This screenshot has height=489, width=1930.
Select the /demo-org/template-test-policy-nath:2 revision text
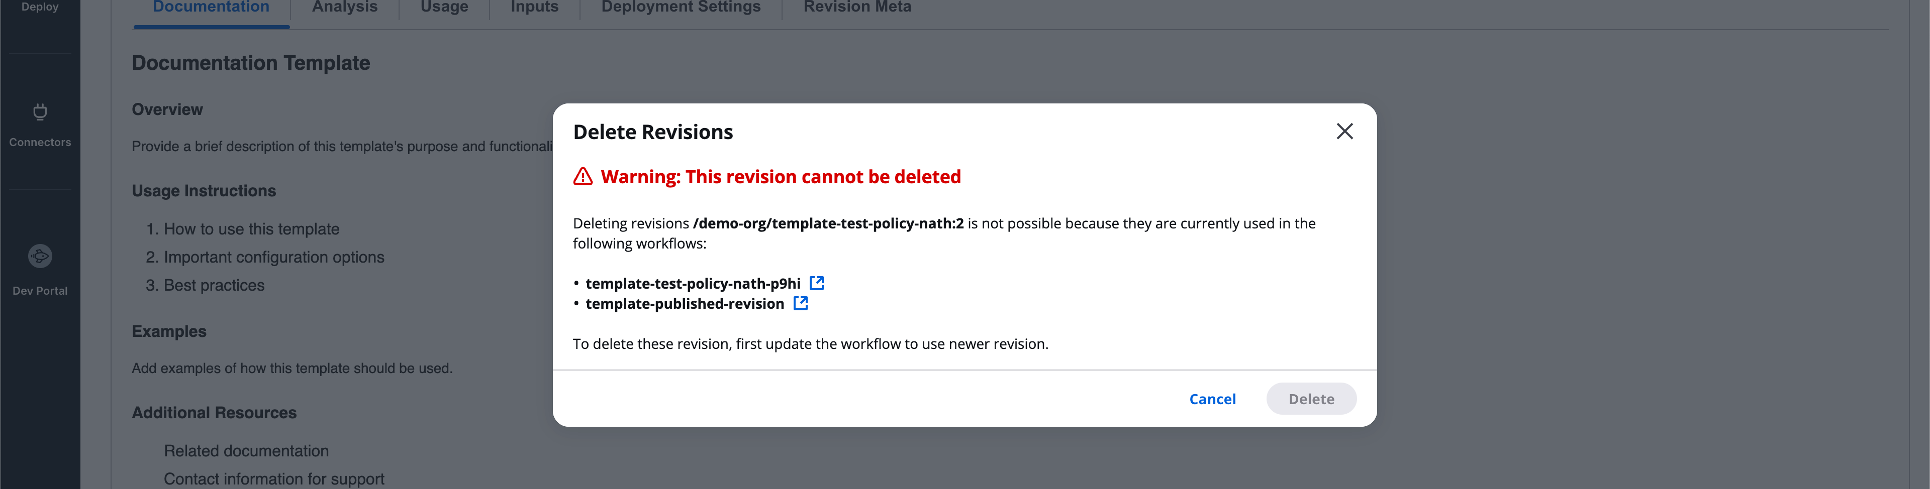click(829, 222)
